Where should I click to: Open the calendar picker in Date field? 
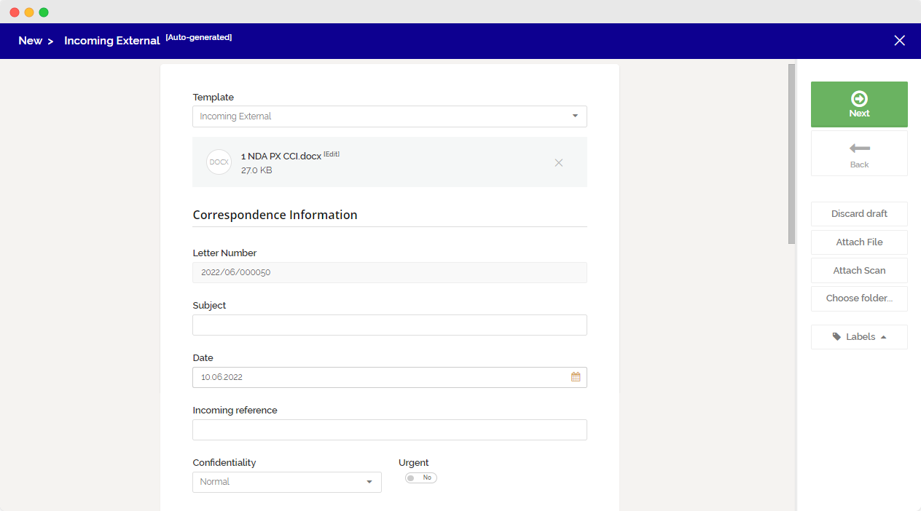click(576, 377)
